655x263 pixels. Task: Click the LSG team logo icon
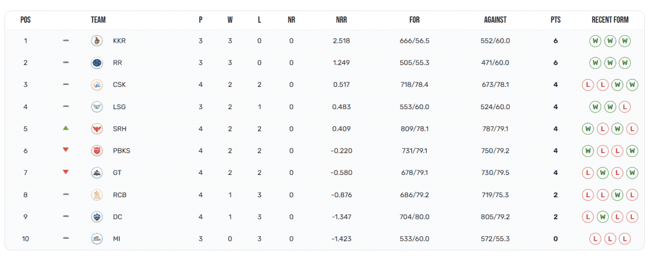click(x=97, y=107)
